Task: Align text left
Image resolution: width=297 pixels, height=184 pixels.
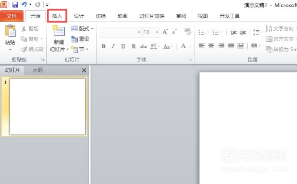Action: [x=202, y=46]
